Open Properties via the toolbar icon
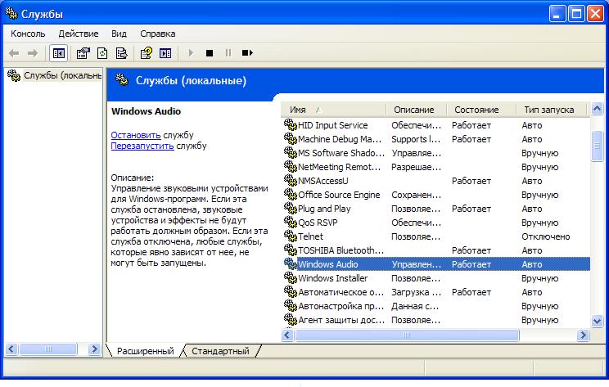The height and width of the screenshot is (387, 609). [83, 53]
